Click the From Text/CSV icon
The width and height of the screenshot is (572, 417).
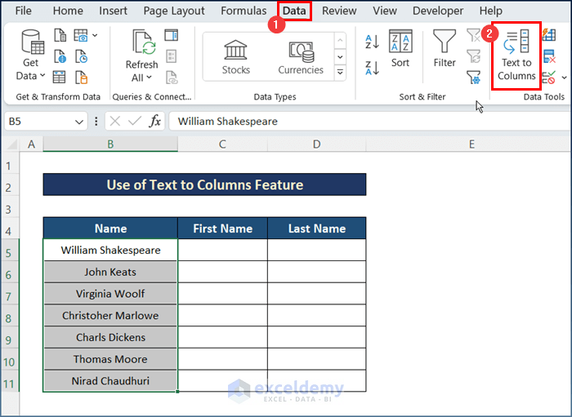tap(60, 35)
